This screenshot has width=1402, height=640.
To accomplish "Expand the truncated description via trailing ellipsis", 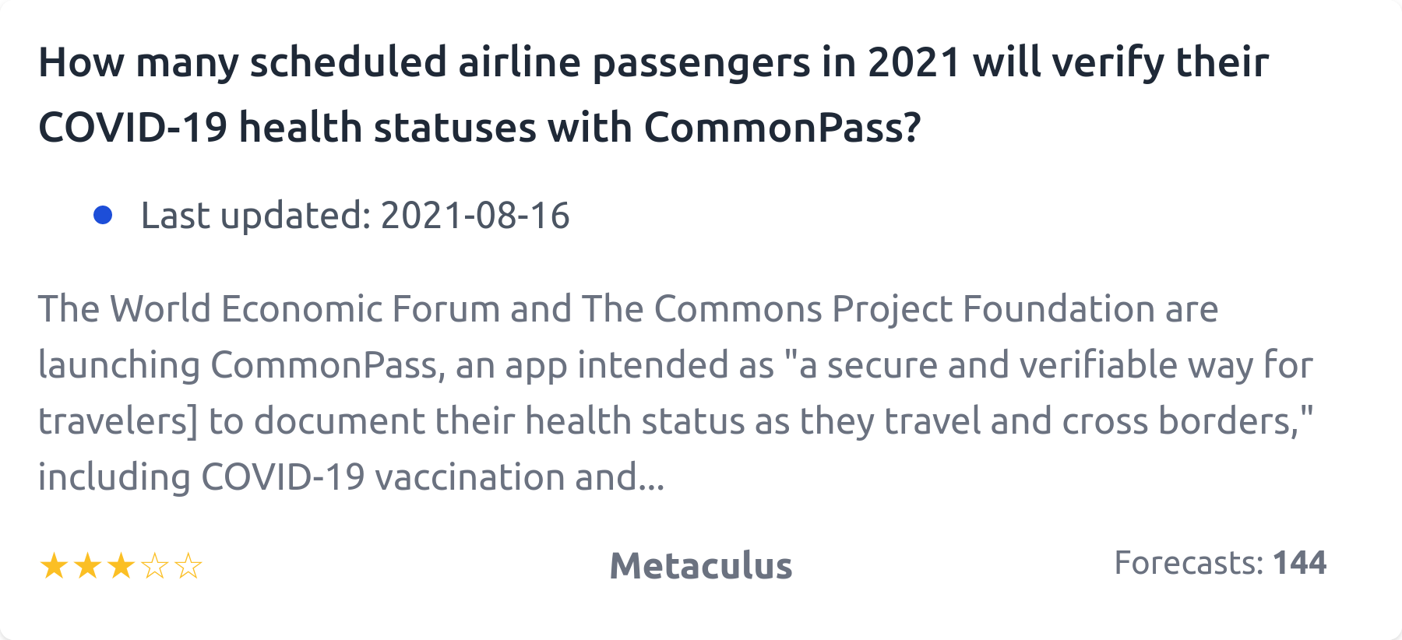I will click(x=651, y=478).
